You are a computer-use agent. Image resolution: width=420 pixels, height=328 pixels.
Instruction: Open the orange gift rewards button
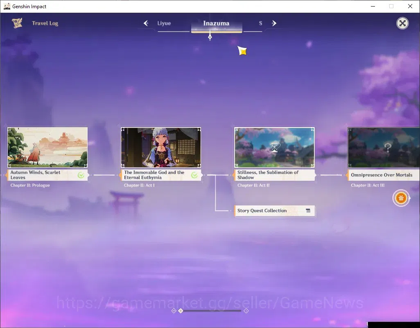click(x=401, y=198)
